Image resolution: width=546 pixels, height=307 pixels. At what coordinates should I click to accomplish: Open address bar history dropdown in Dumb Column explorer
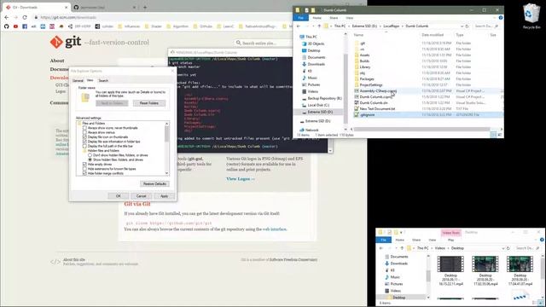tap(462, 26)
